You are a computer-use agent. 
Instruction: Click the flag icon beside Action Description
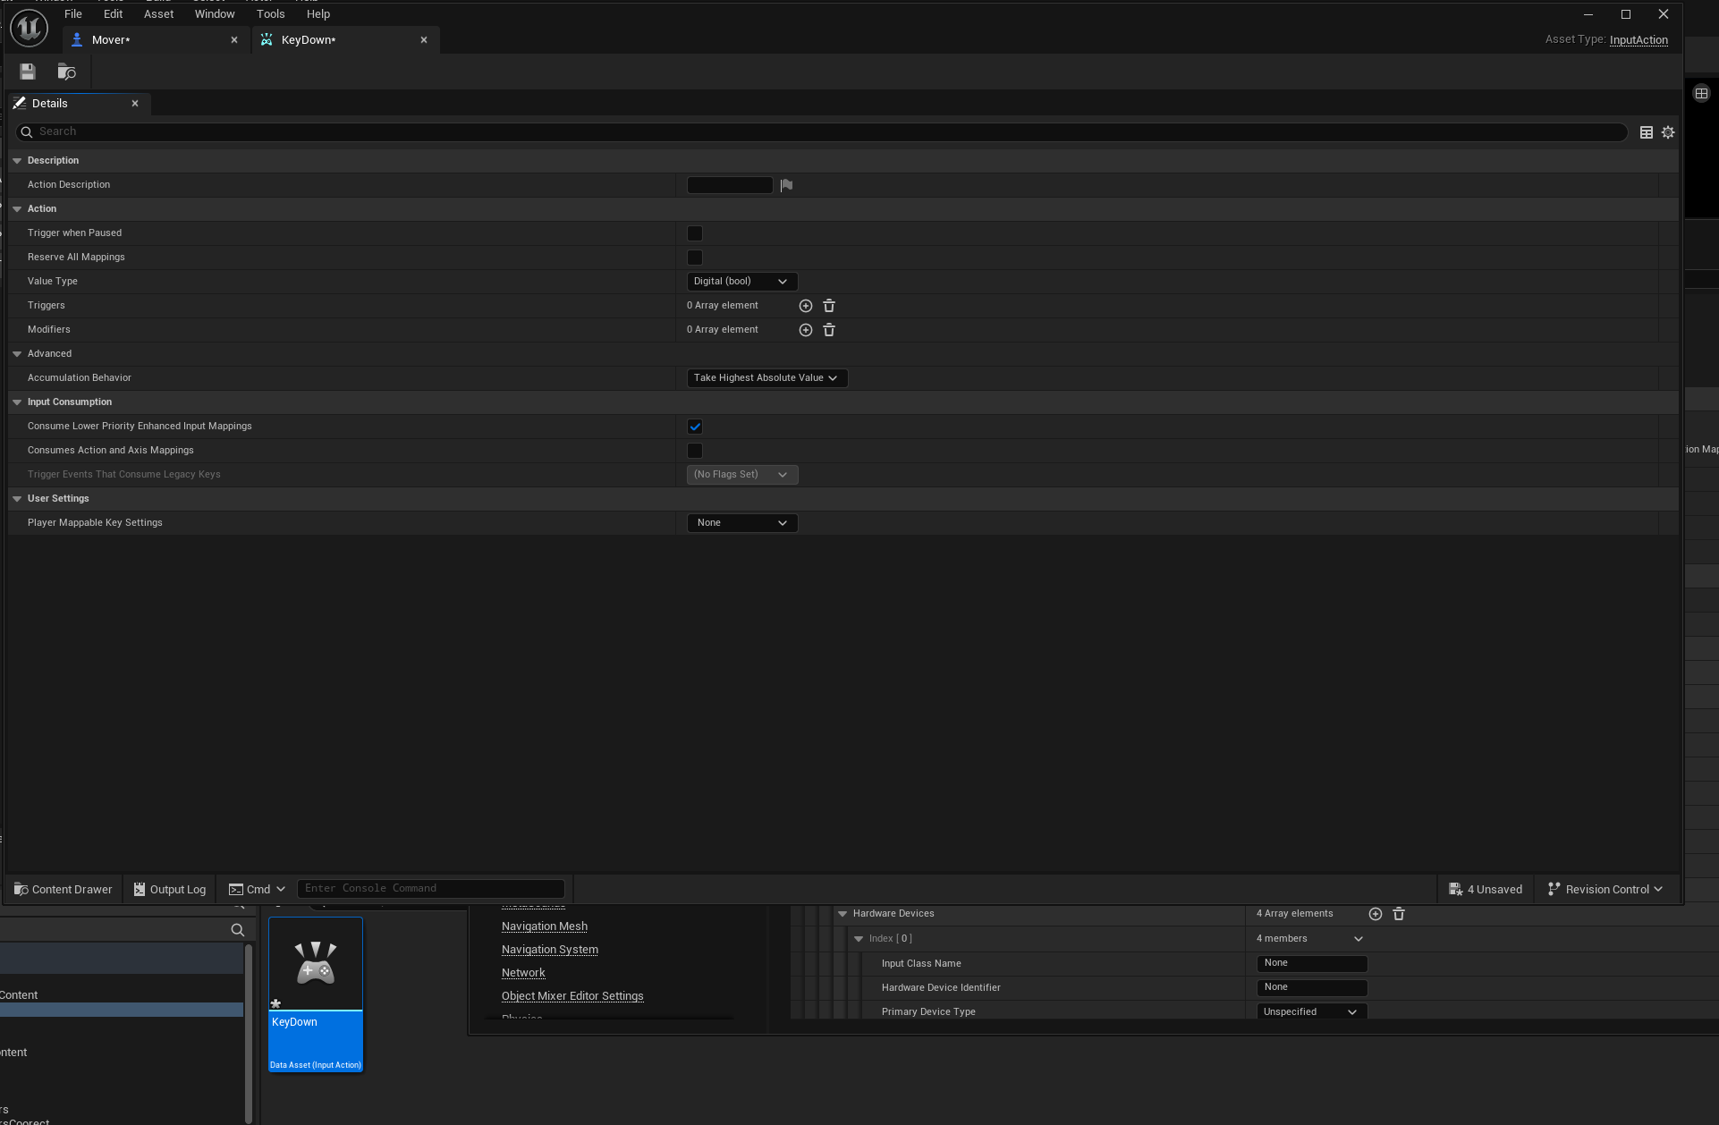click(786, 185)
